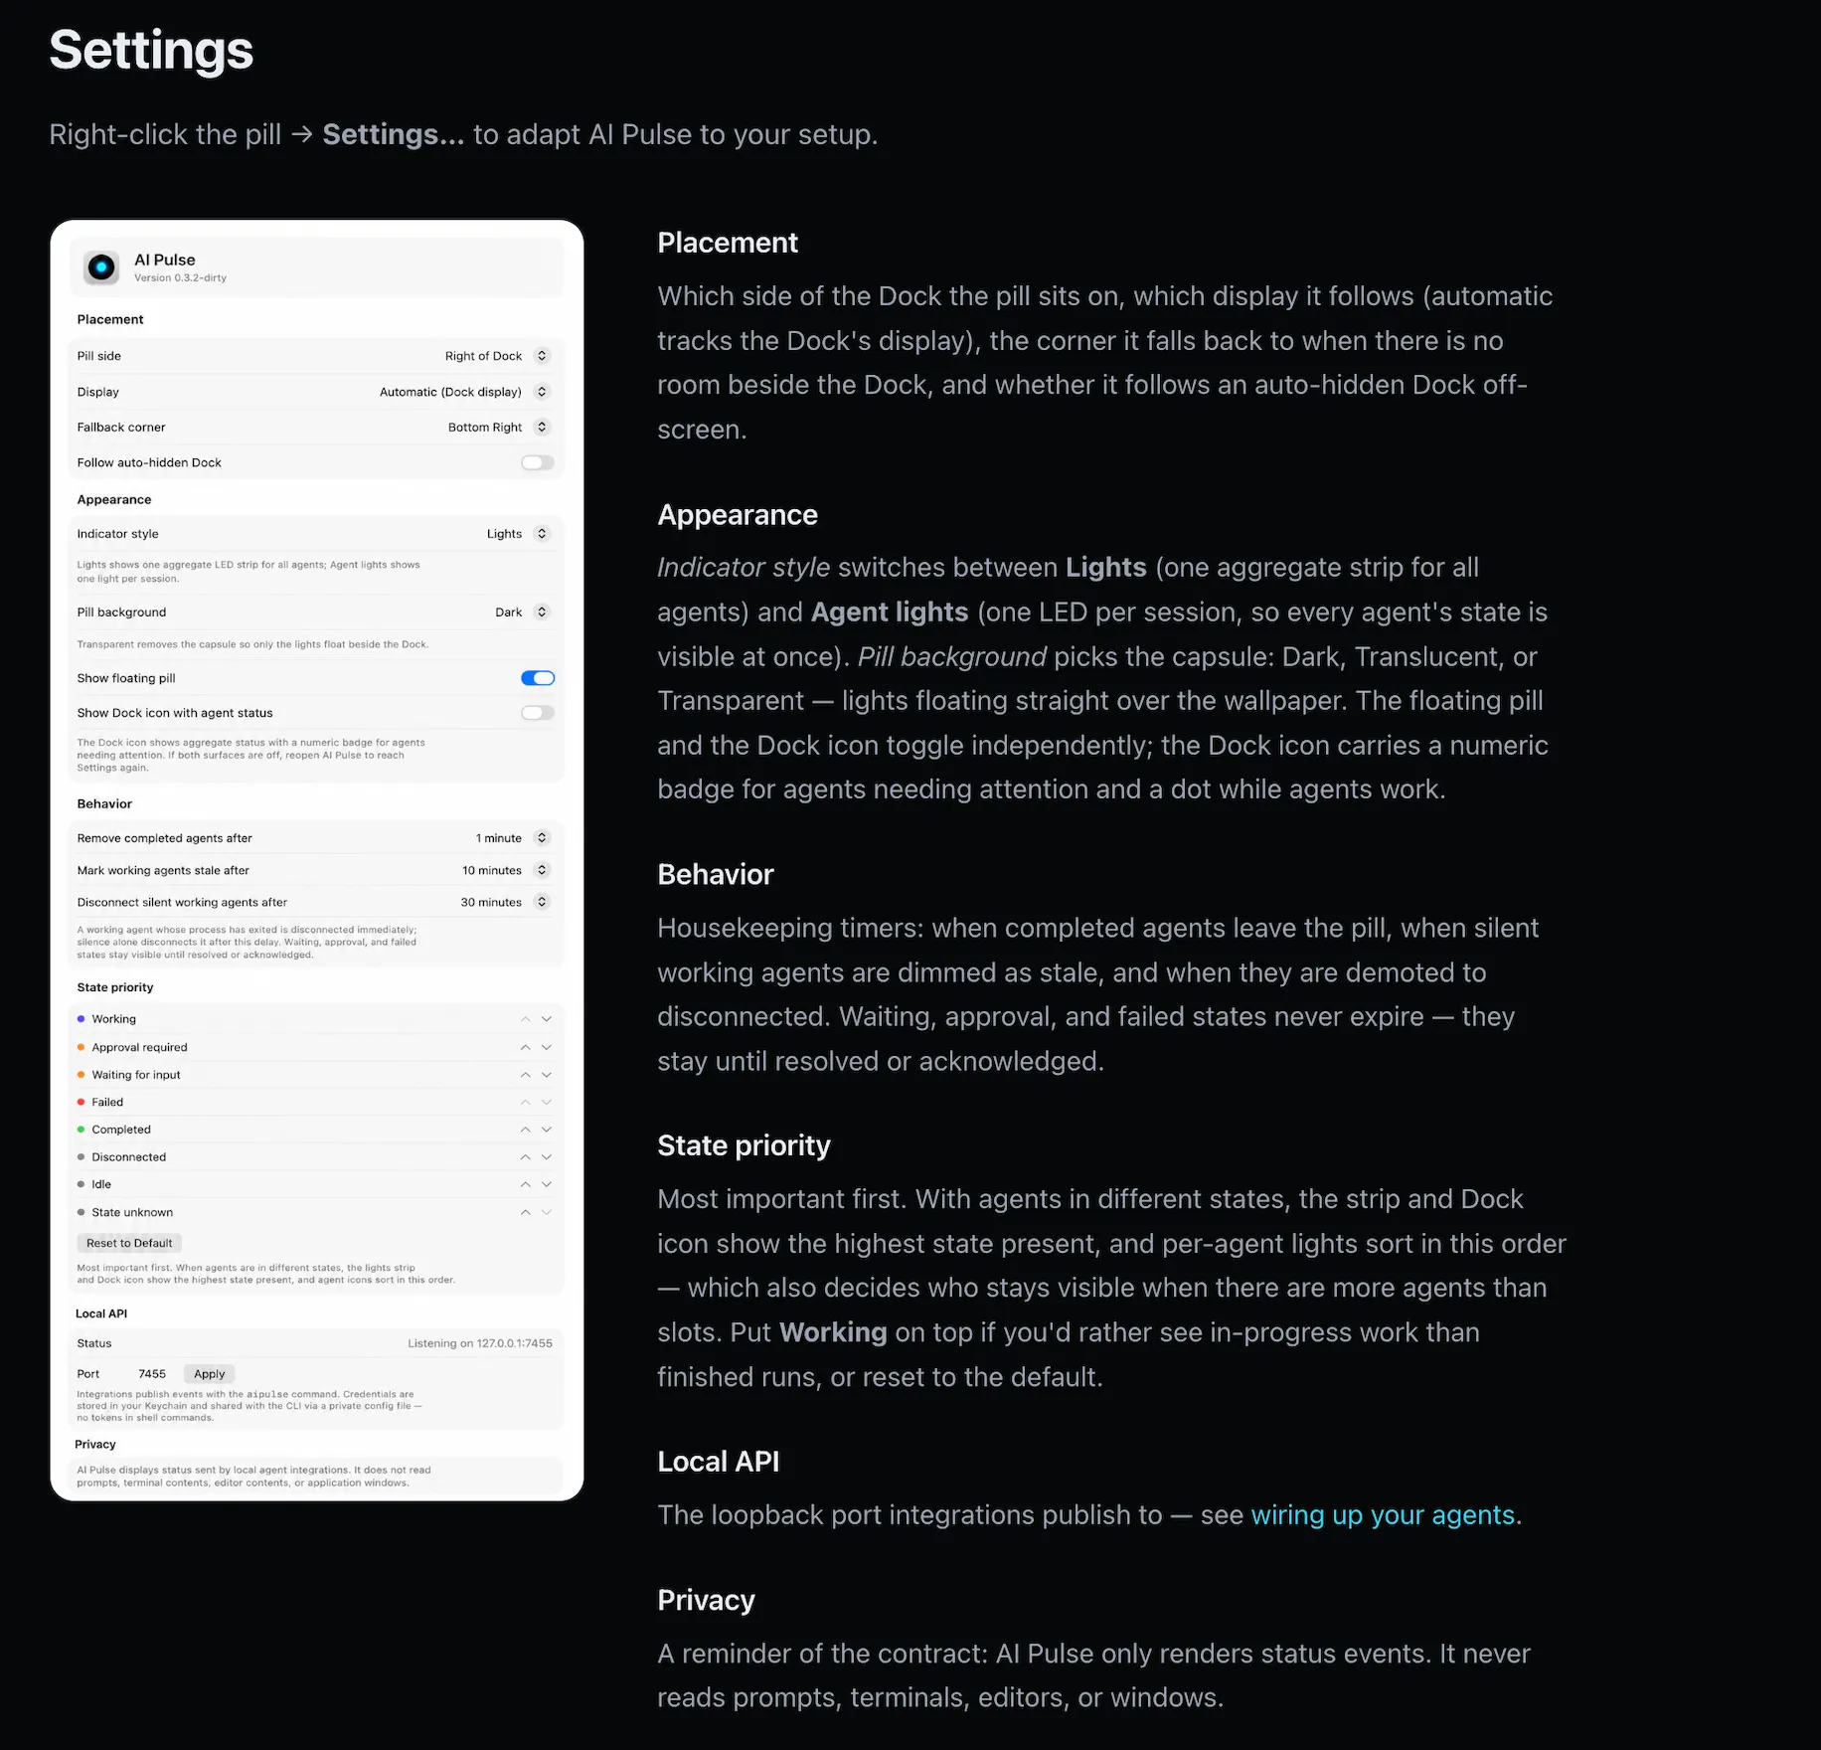Move Disconnected state up
The height and width of the screenshot is (1750, 1821).
point(525,1157)
